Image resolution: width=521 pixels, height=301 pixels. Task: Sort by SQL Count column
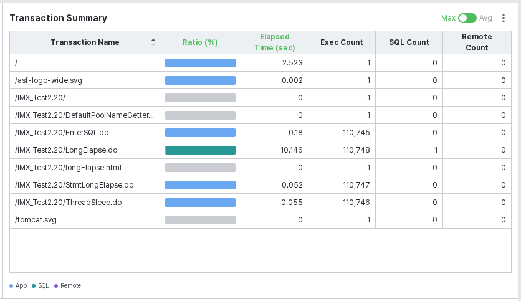click(409, 42)
